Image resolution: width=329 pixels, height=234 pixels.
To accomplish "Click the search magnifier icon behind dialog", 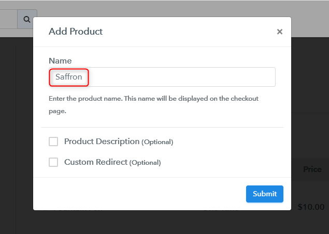I will click(x=27, y=20).
